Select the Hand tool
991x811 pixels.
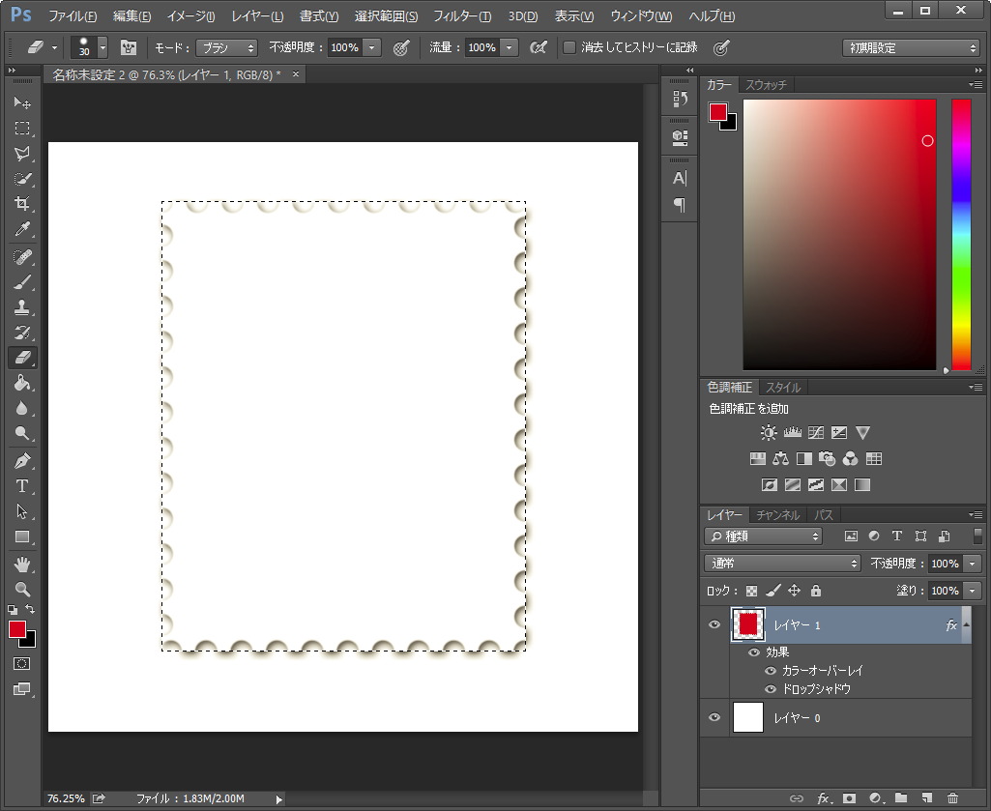(x=22, y=564)
